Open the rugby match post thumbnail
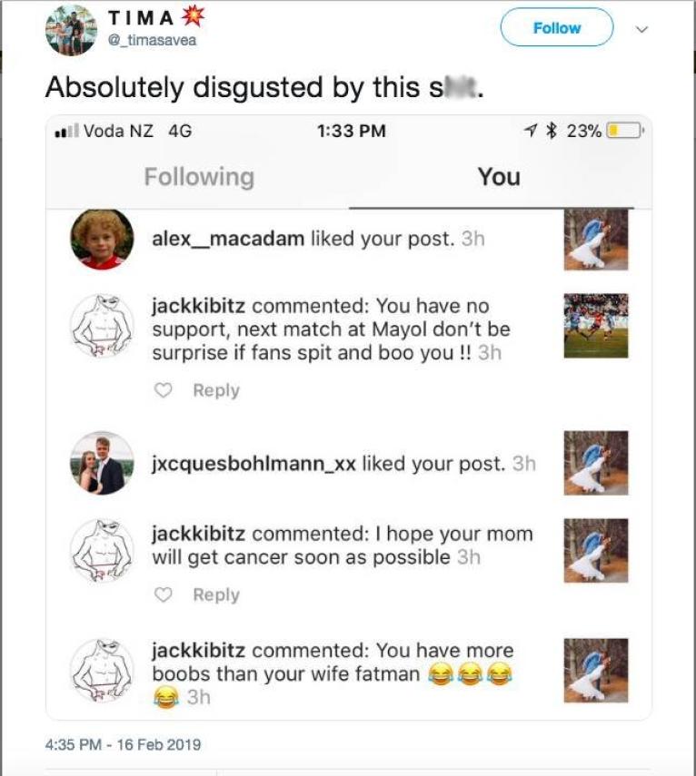Screen dimensions: 696x776 (x=596, y=326)
